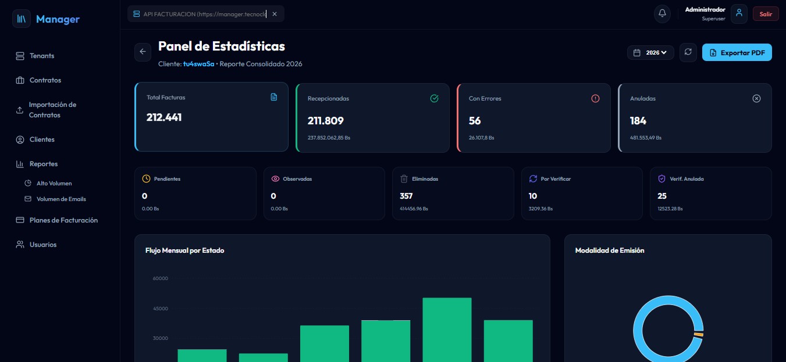786x362 pixels.
Task: Click the Administrador username
Action: coord(705,9)
